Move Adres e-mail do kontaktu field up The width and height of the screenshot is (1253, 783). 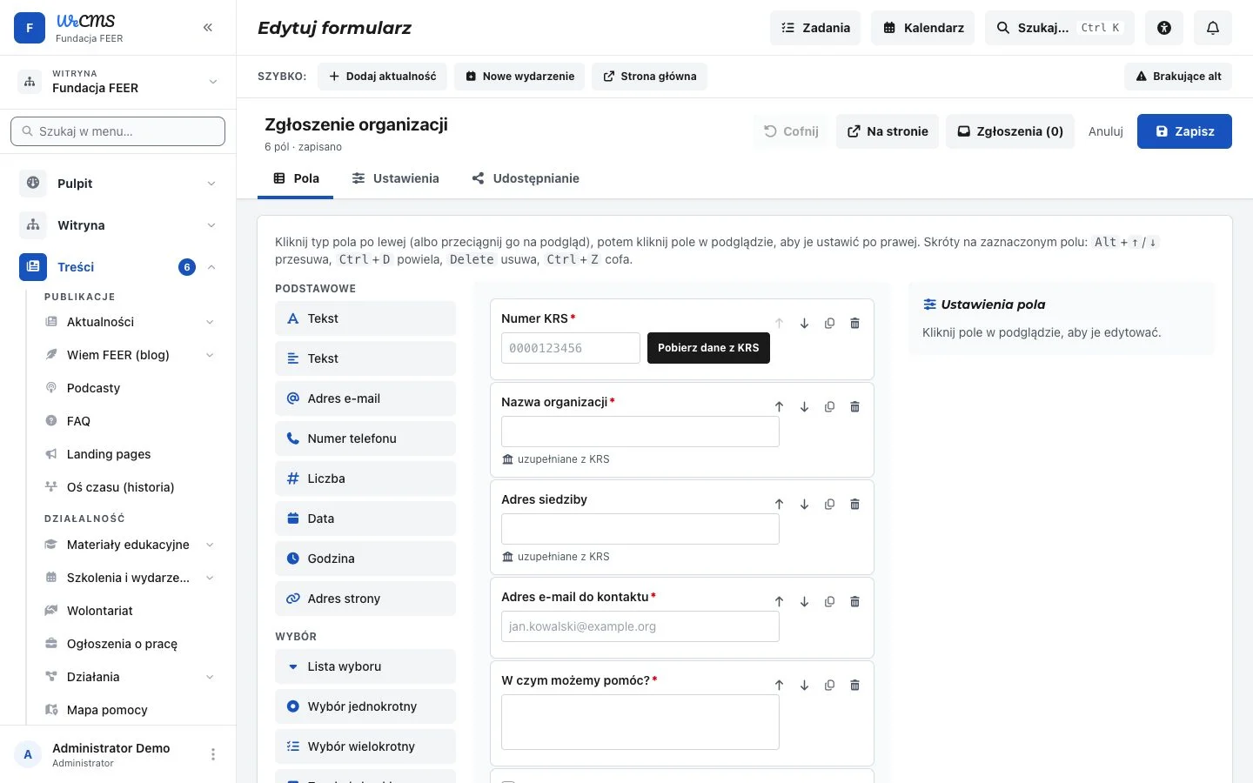pyautogui.click(x=780, y=602)
